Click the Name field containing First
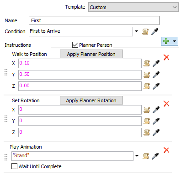Screen dimensions: 181x175 click(94, 20)
